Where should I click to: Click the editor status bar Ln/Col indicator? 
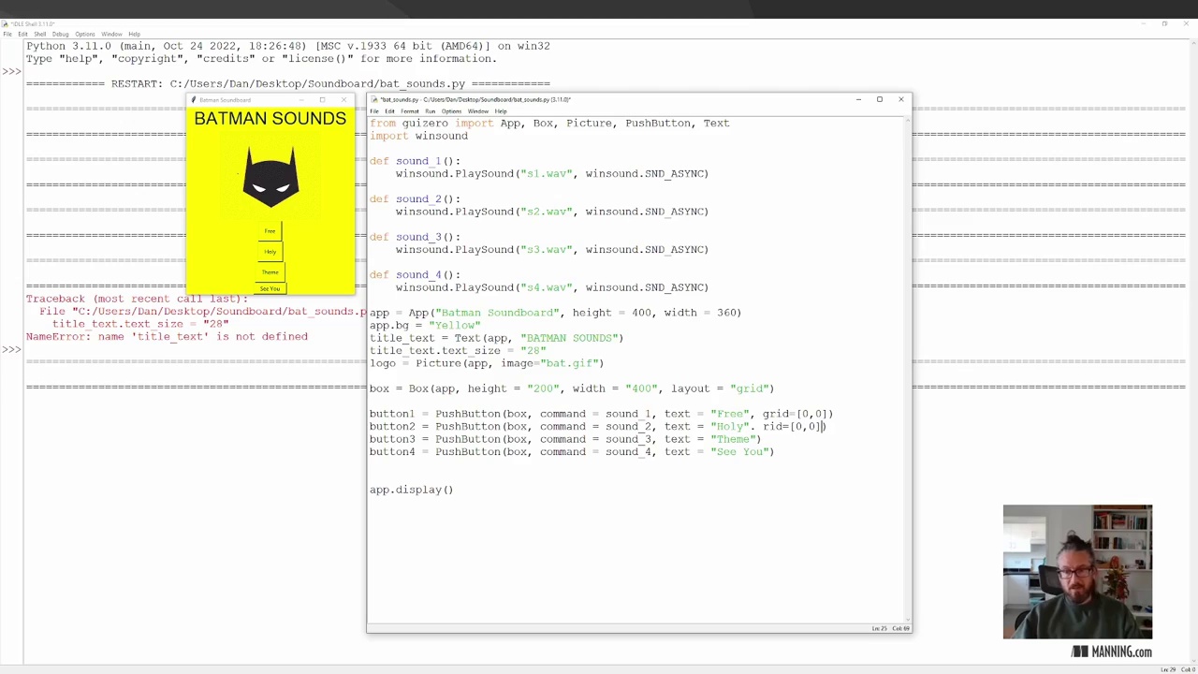(890, 628)
